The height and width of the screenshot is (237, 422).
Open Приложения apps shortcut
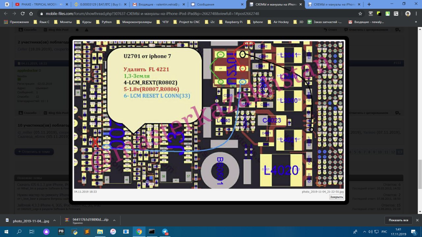(17, 22)
